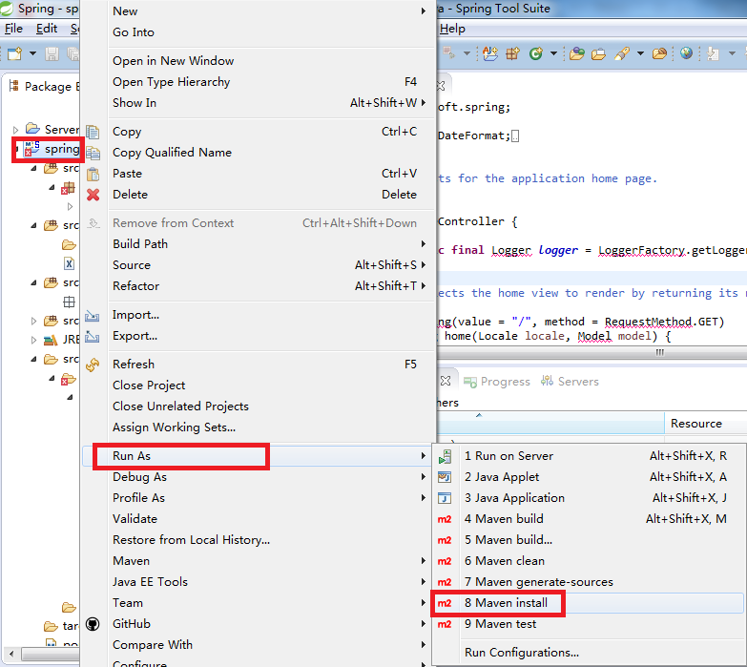Click the Copy icon in context menu

pos(93,132)
